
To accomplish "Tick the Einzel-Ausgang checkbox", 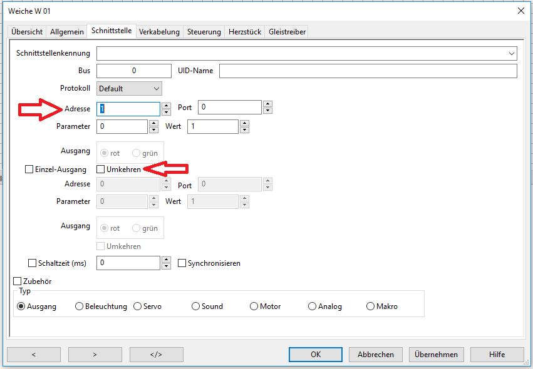I will click(29, 169).
